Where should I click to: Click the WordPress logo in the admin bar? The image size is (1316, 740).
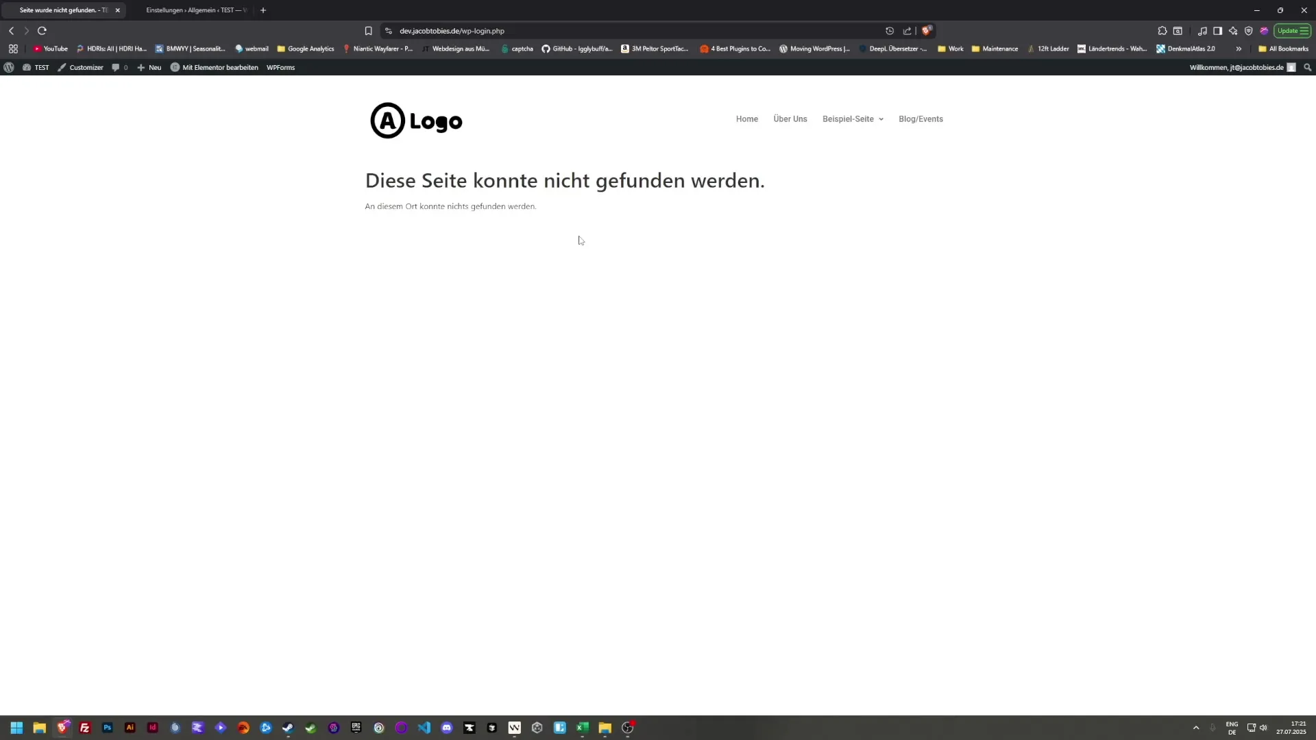(9, 67)
